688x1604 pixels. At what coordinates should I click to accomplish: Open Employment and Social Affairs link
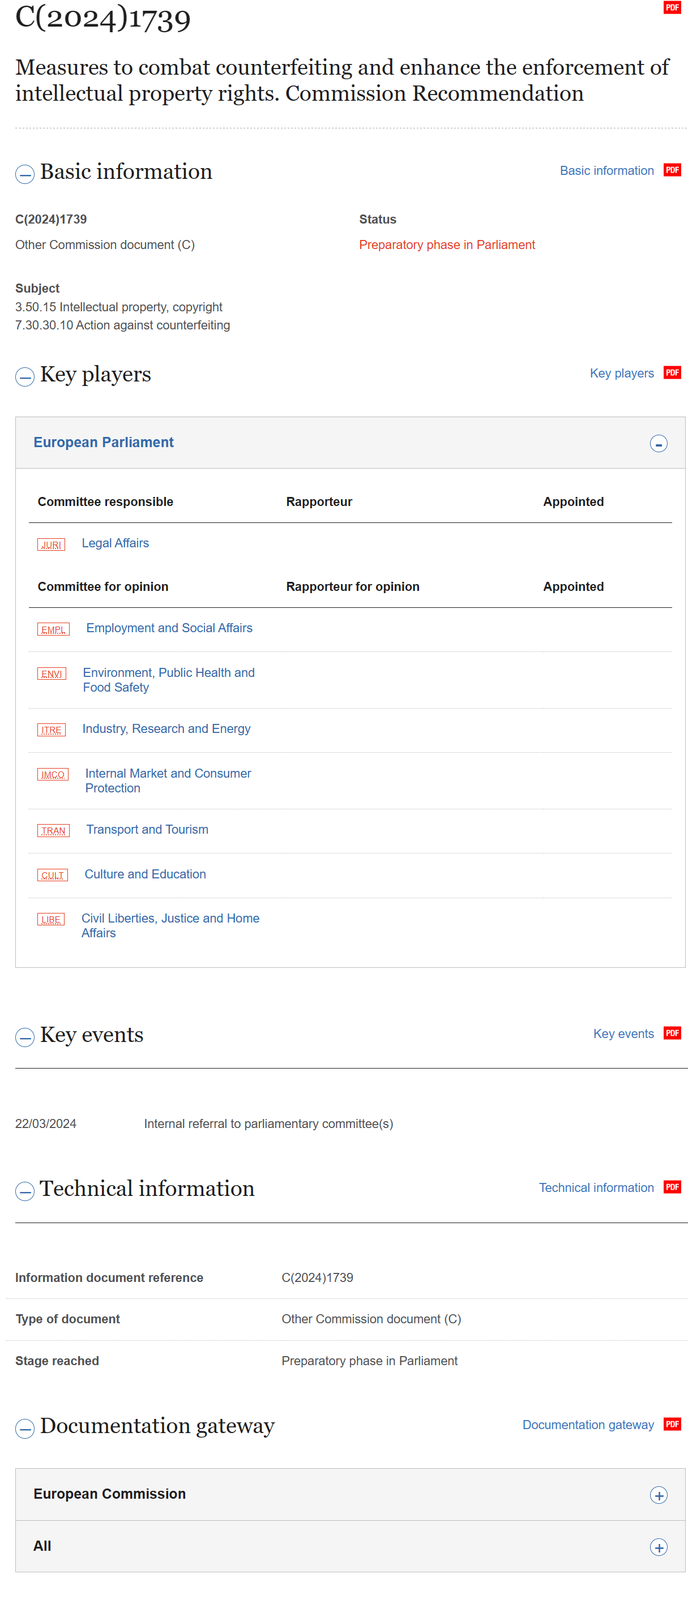pos(169,628)
